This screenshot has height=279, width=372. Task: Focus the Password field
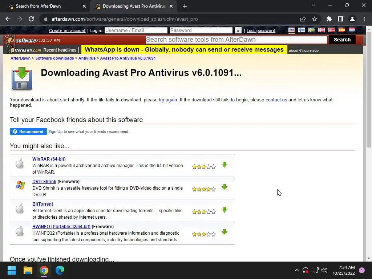(x=201, y=31)
